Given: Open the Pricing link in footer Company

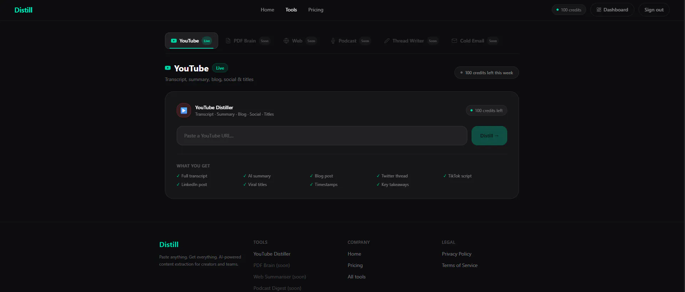Looking at the screenshot, I should (x=355, y=265).
